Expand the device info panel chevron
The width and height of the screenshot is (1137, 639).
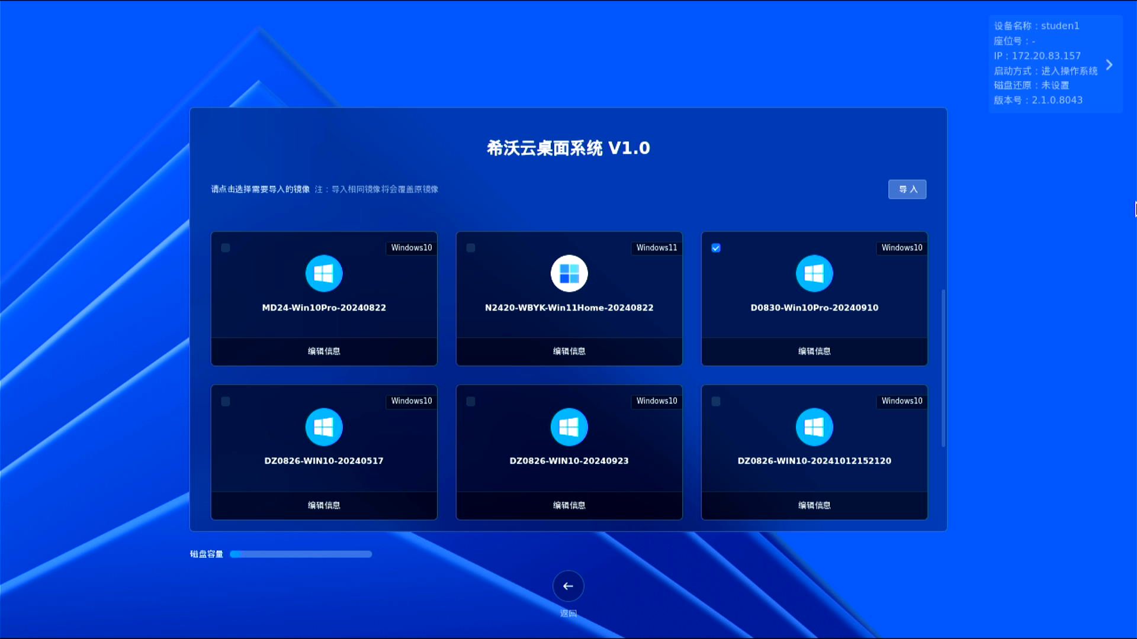click(x=1109, y=64)
